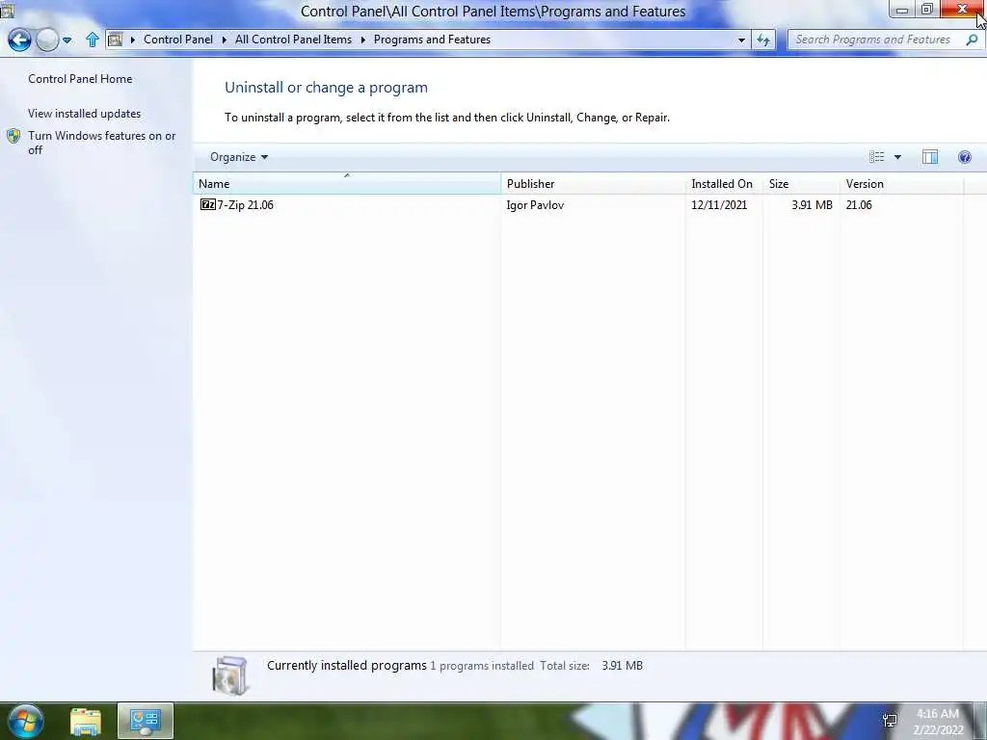Select the 7-Zip 21.06 program entry
Viewport: 987px width, 740px height.
245,205
